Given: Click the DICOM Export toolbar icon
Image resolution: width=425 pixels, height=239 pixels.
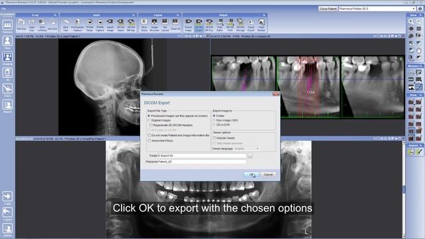Looking at the screenshot, I should point(199,25).
